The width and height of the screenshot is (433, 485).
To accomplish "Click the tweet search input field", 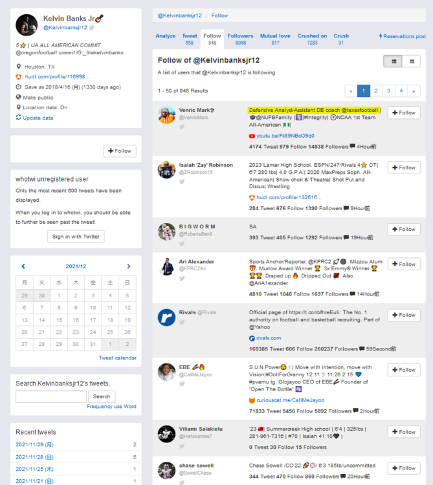I will 50,396.
